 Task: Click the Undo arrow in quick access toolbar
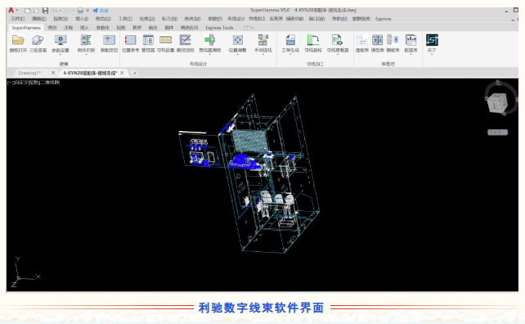click(54, 11)
